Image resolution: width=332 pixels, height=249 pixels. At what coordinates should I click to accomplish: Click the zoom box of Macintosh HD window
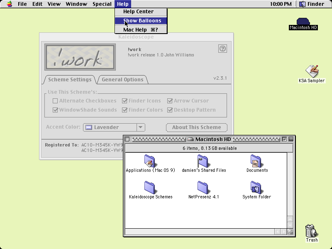[x=284, y=139]
